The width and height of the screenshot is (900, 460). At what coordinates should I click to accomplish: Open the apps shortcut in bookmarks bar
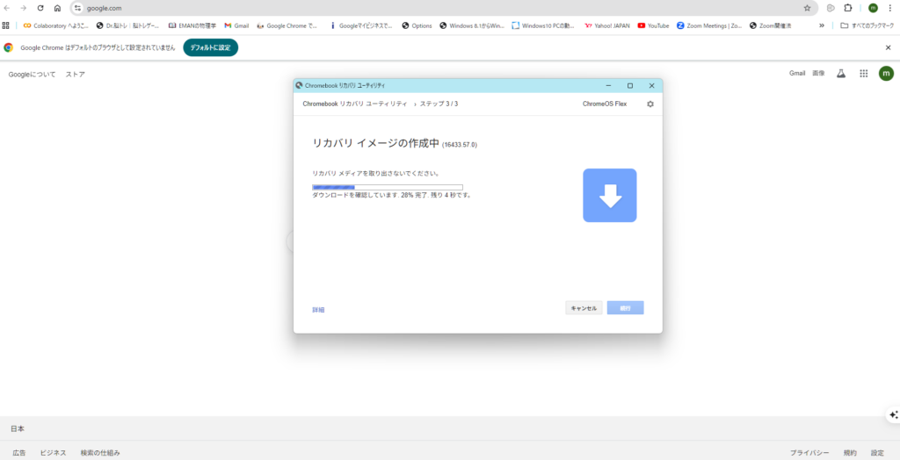coord(6,25)
